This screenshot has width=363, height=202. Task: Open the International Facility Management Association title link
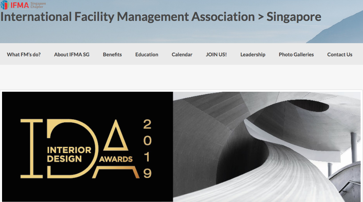[161, 17]
